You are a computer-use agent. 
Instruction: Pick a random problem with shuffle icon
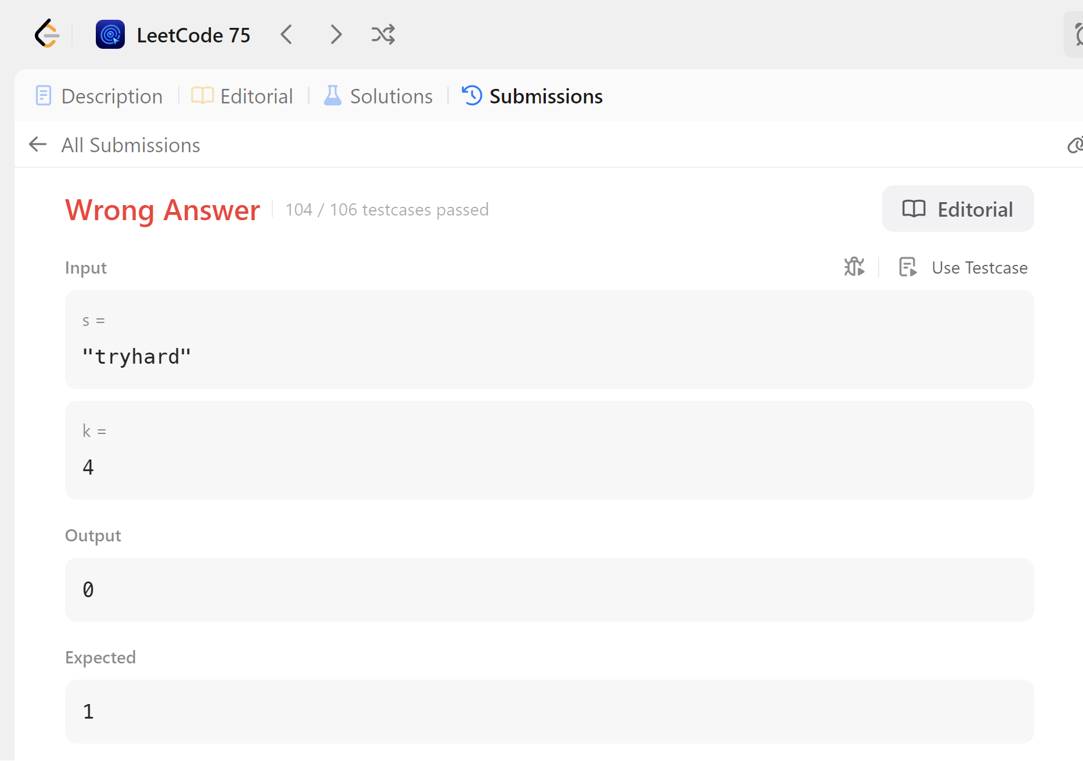click(383, 34)
